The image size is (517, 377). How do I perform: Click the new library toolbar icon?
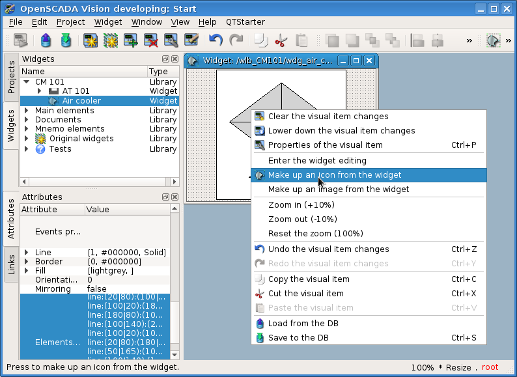coord(111,40)
